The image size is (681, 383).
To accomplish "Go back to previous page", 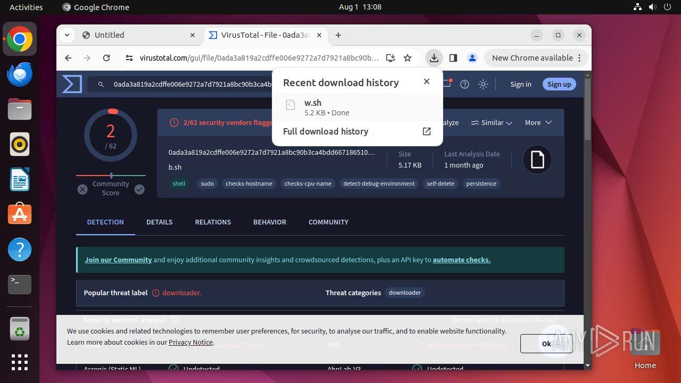I will tap(68, 58).
